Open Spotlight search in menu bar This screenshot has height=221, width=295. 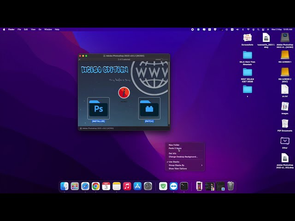pyautogui.click(x=258, y=29)
